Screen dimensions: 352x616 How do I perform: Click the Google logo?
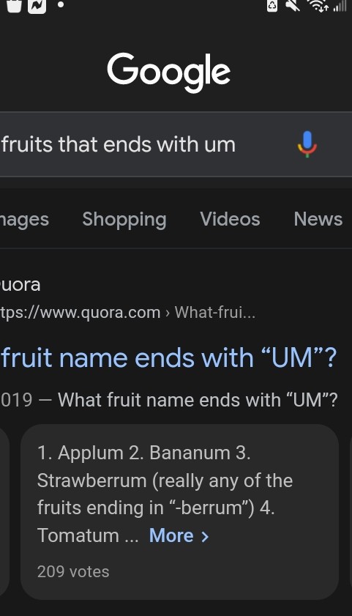pyautogui.click(x=169, y=73)
